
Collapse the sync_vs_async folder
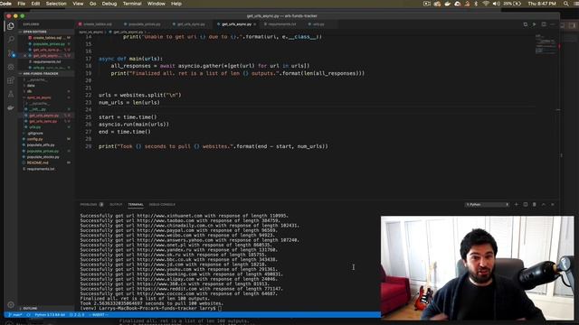(39, 97)
